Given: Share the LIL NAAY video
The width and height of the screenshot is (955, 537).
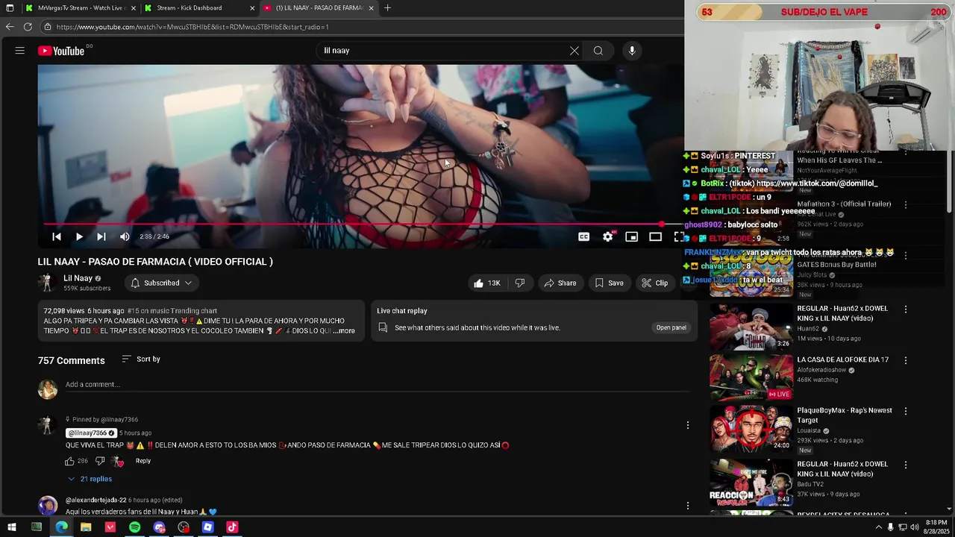Looking at the screenshot, I should (560, 283).
